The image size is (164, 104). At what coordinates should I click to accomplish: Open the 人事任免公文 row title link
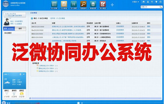point(68,37)
